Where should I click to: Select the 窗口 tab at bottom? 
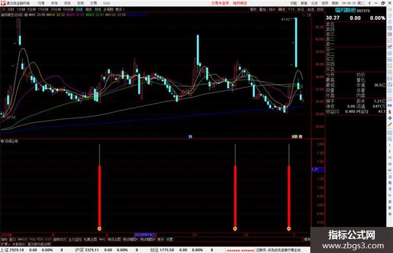coord(12,239)
